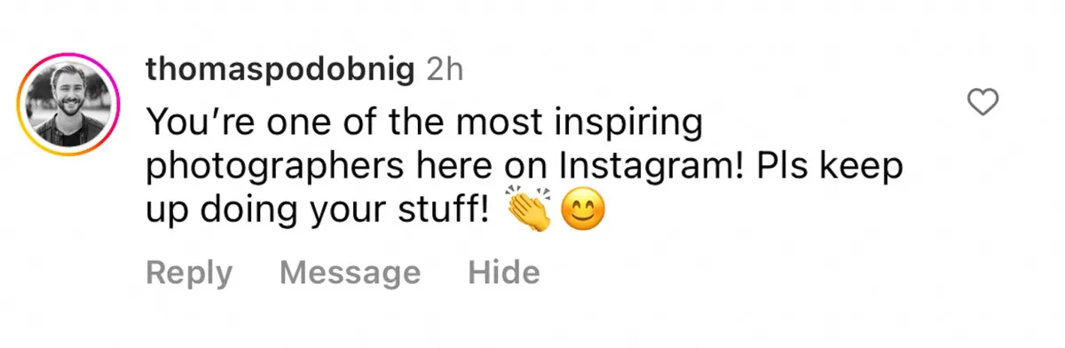Image resolution: width=1065 pixels, height=348 pixels.
Task: Reply to thomaspodobnig's comment
Action: coord(188,273)
